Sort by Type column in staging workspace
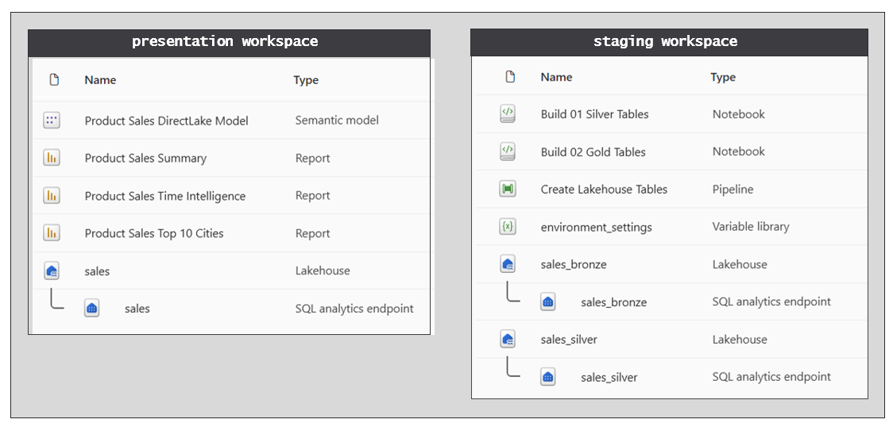The height and width of the screenshot is (427, 893). click(723, 77)
